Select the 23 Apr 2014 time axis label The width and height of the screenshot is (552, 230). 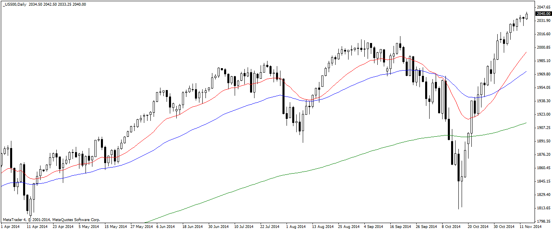click(x=63, y=227)
